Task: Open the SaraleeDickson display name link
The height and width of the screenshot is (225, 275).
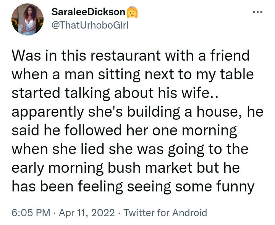Action: coord(88,12)
